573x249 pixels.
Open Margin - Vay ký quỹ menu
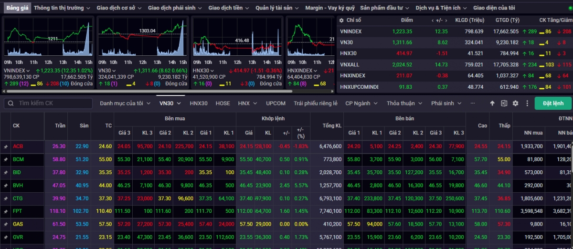click(x=330, y=8)
